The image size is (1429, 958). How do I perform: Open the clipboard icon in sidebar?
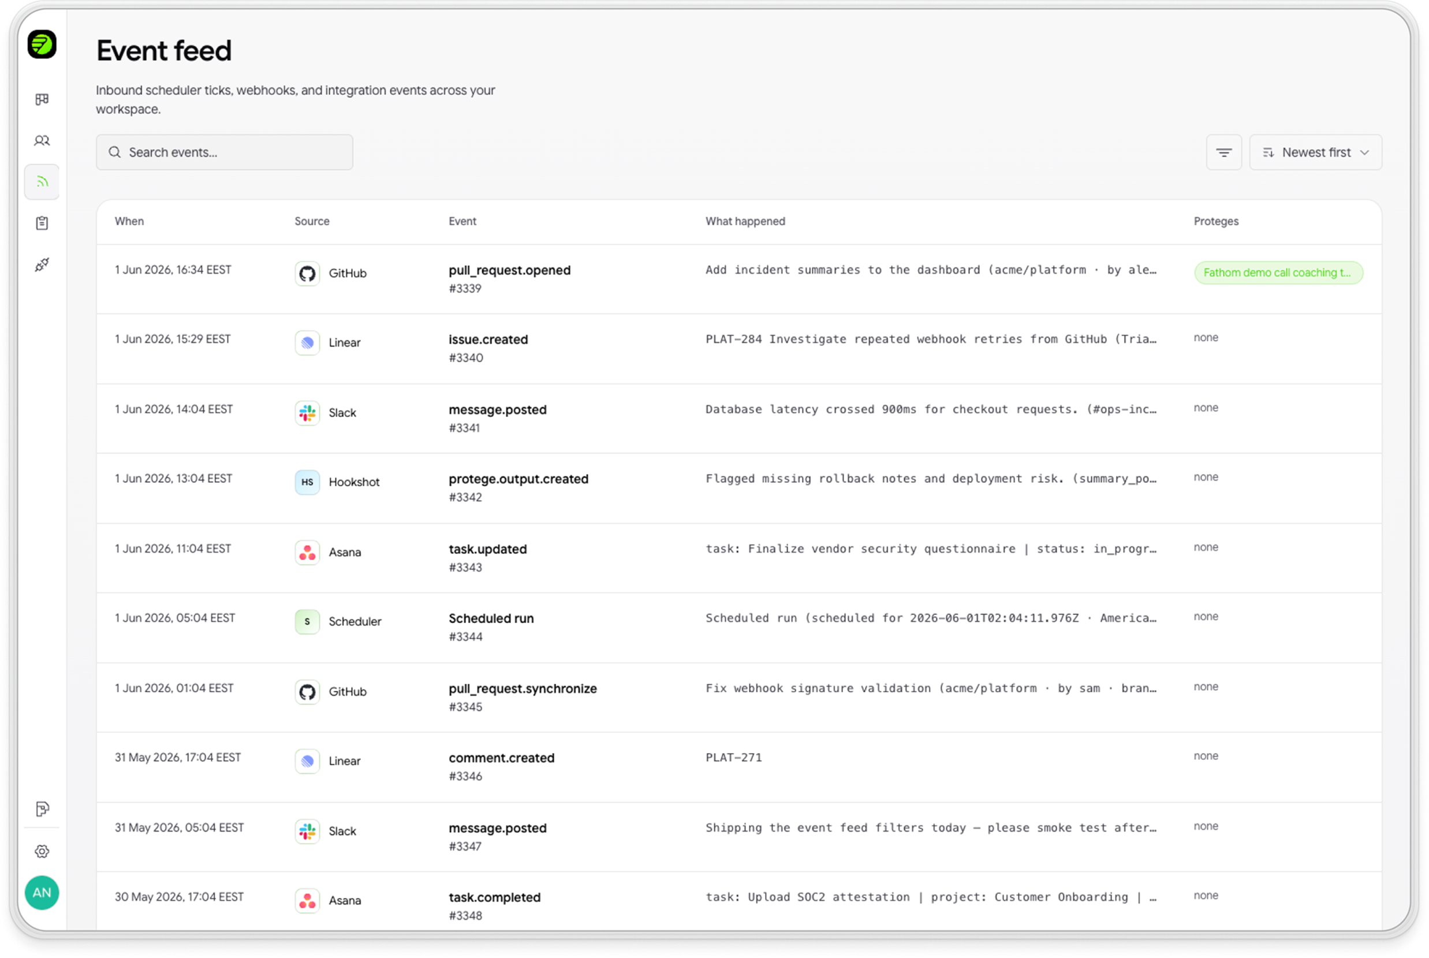(x=42, y=223)
